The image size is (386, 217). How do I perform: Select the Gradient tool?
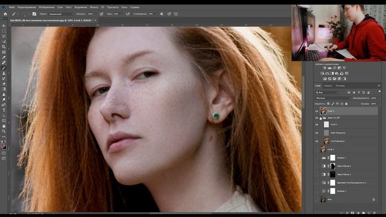pyautogui.click(x=4, y=89)
